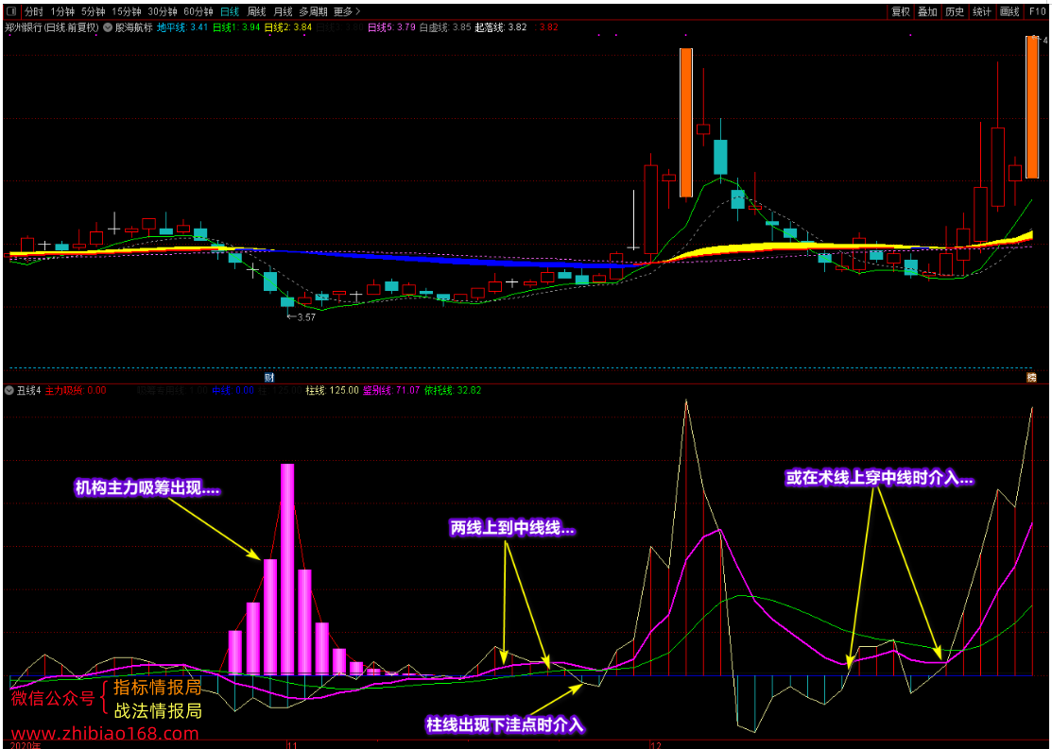
Task: Click the tallest magenta volume bar
Action: pos(287,569)
